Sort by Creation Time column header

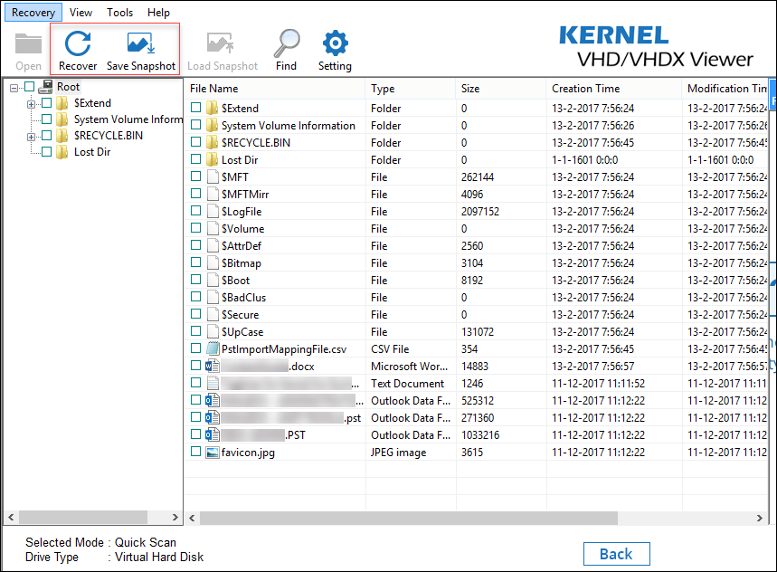point(614,89)
